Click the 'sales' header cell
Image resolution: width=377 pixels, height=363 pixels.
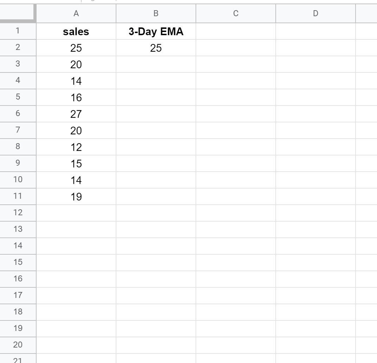(x=76, y=32)
